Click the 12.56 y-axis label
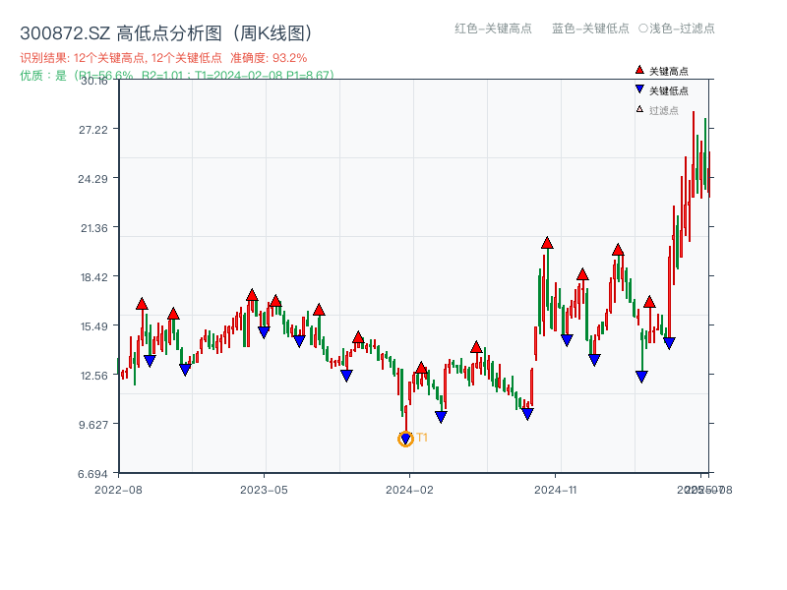Screen dimensions: 787x590 [94, 376]
